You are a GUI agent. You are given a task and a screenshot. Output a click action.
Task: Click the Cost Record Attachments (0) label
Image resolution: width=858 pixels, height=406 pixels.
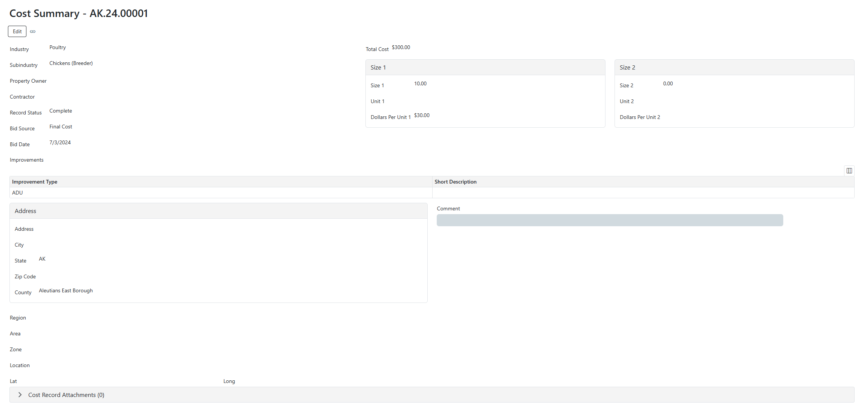point(66,395)
